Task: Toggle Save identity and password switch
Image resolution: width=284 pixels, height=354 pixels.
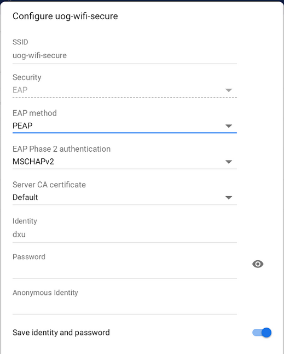Action: pyautogui.click(x=262, y=333)
